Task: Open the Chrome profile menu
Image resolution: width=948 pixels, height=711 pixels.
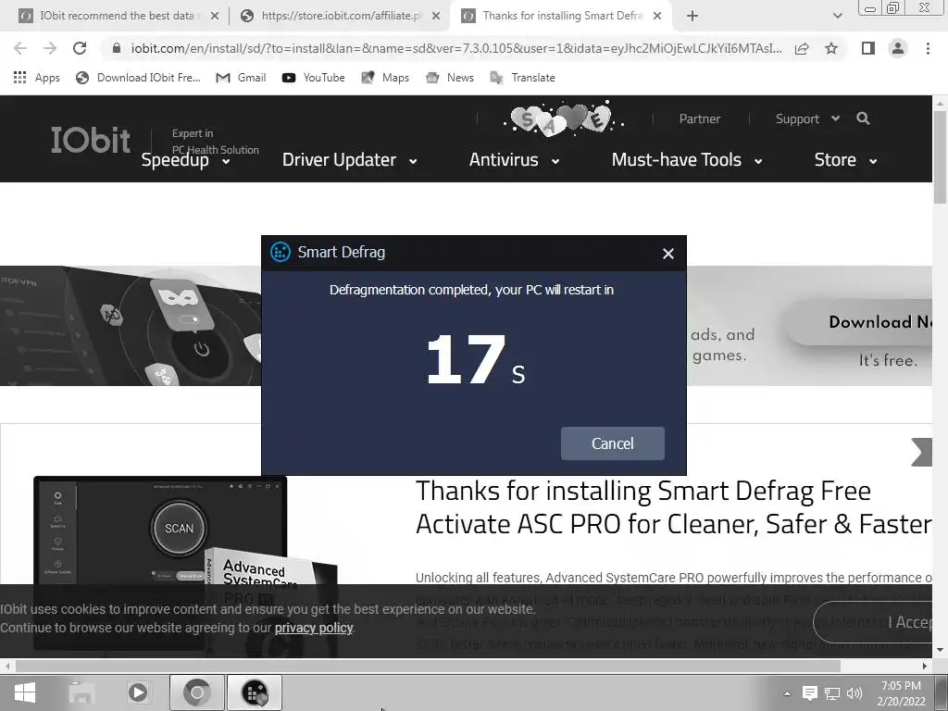Action: 898,48
